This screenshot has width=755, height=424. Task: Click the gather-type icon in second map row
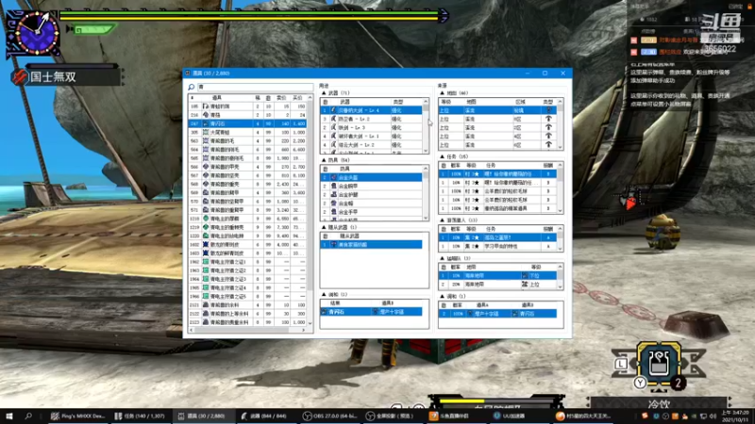click(x=548, y=119)
